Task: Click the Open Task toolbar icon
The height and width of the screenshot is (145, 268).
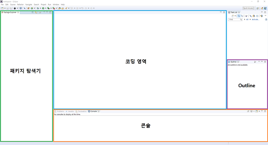Action: [x=63, y=8]
